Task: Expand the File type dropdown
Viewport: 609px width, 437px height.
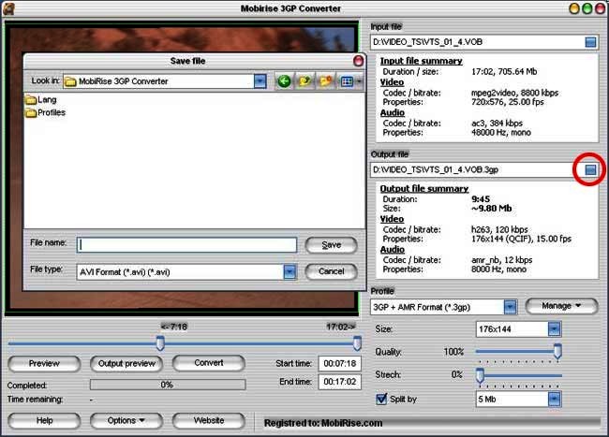Action: coord(290,271)
